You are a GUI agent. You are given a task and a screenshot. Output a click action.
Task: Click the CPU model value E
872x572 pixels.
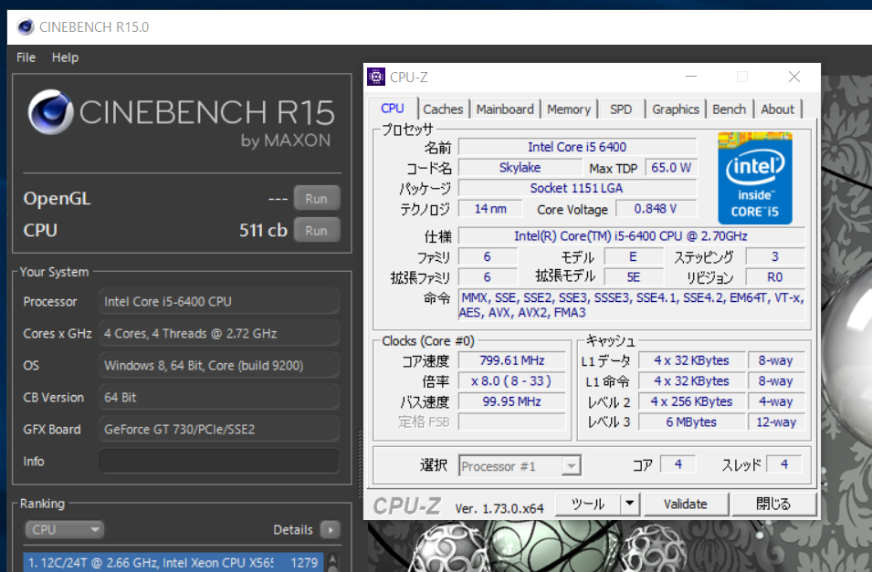[x=634, y=256]
